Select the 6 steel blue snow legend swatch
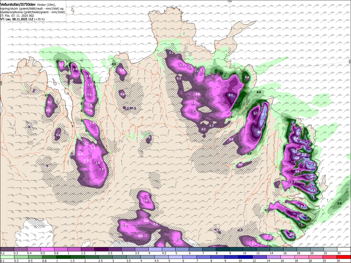 coord(195,249)
